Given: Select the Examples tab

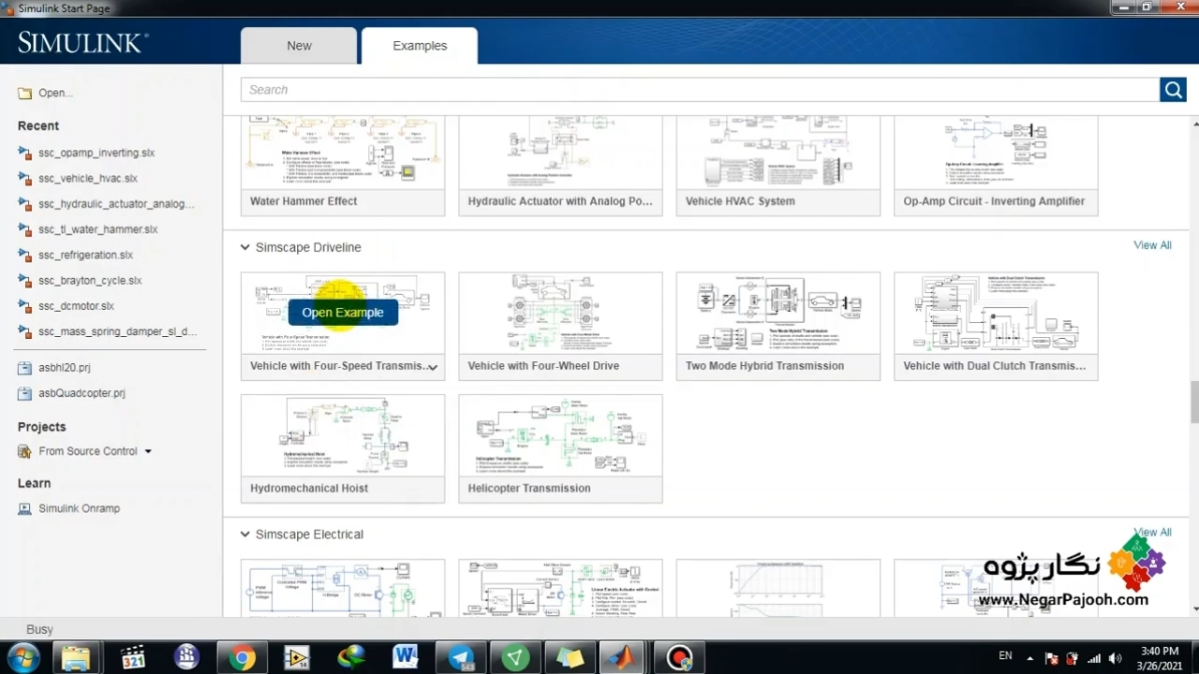Looking at the screenshot, I should [420, 46].
